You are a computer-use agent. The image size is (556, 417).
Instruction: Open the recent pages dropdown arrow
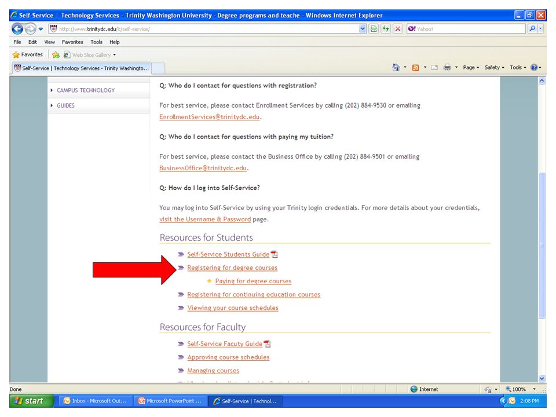tap(41, 29)
